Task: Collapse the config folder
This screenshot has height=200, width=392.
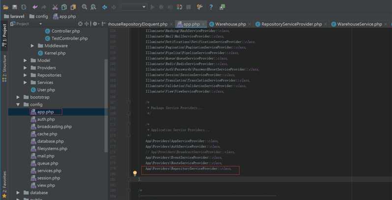Action: click(18, 104)
